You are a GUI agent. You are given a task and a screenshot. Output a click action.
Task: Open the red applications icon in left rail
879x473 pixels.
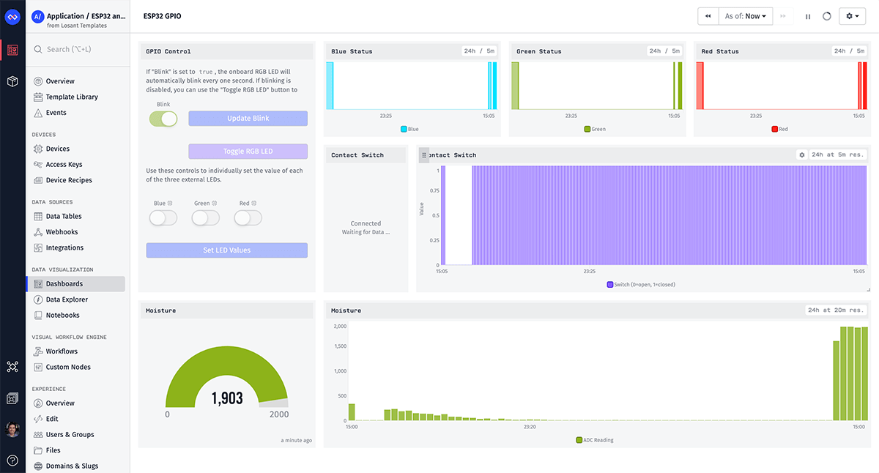(12, 51)
